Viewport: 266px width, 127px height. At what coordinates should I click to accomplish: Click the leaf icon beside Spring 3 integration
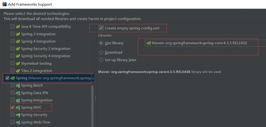(18, 34)
